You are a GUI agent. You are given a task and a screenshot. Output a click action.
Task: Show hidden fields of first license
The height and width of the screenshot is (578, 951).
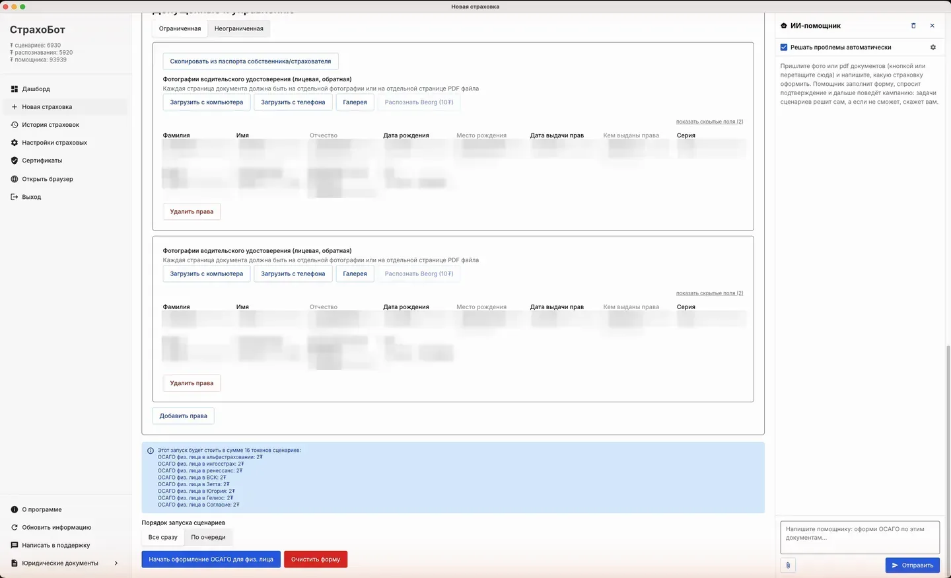[x=709, y=122]
